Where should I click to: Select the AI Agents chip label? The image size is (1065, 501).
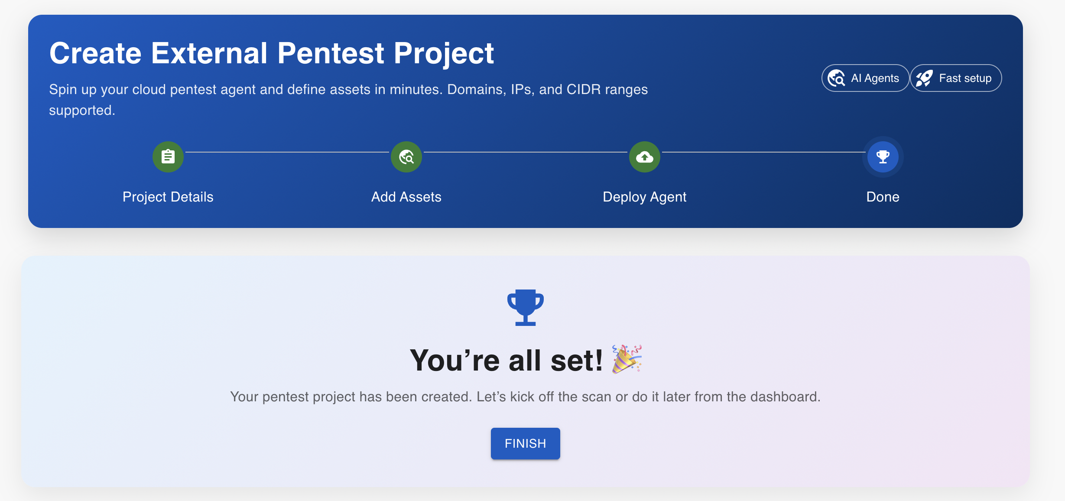click(x=875, y=78)
